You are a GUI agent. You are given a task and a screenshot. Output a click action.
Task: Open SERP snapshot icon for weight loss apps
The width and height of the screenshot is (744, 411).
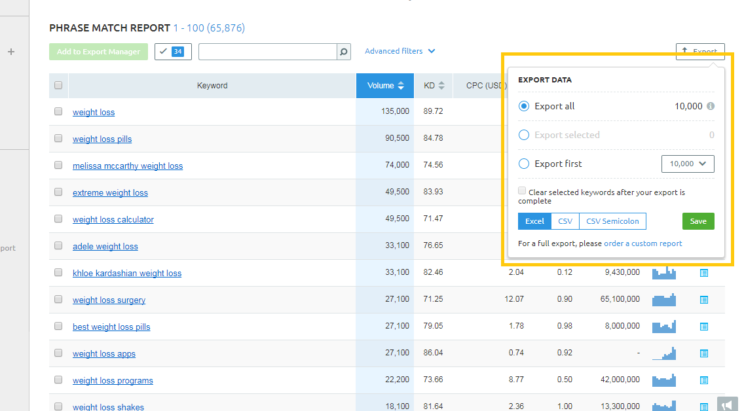tap(703, 353)
